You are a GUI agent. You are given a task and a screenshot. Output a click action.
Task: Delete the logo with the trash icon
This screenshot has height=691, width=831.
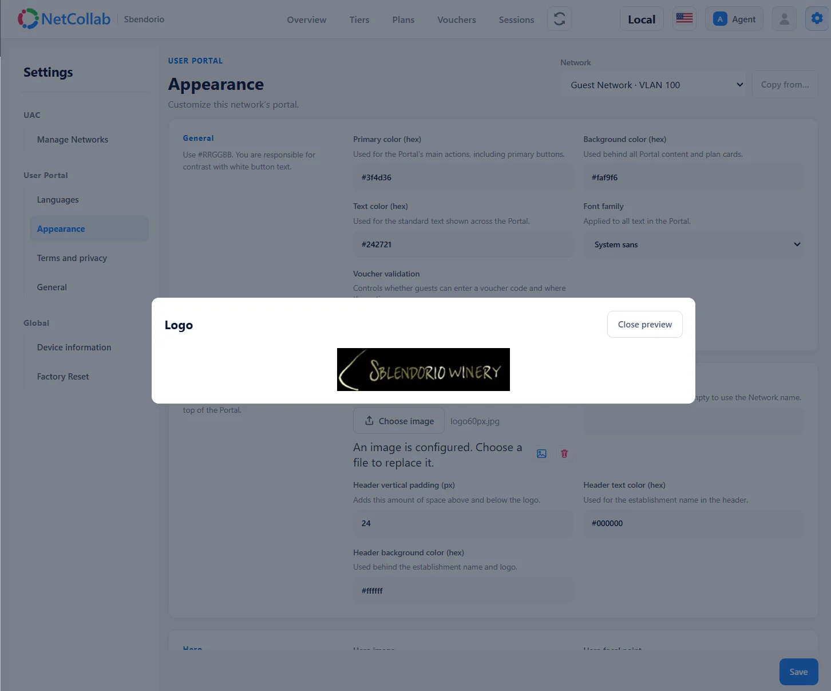tap(564, 454)
